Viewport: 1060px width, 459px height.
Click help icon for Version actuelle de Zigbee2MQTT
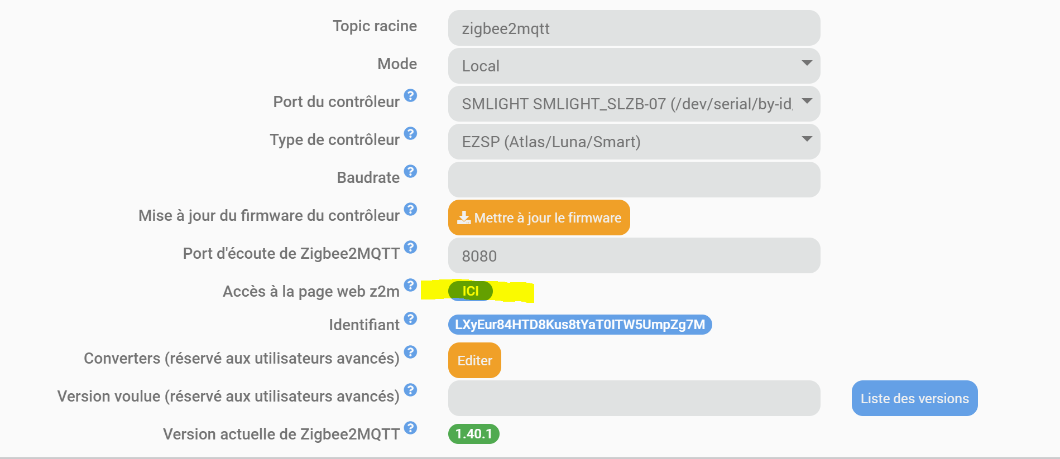click(x=410, y=428)
